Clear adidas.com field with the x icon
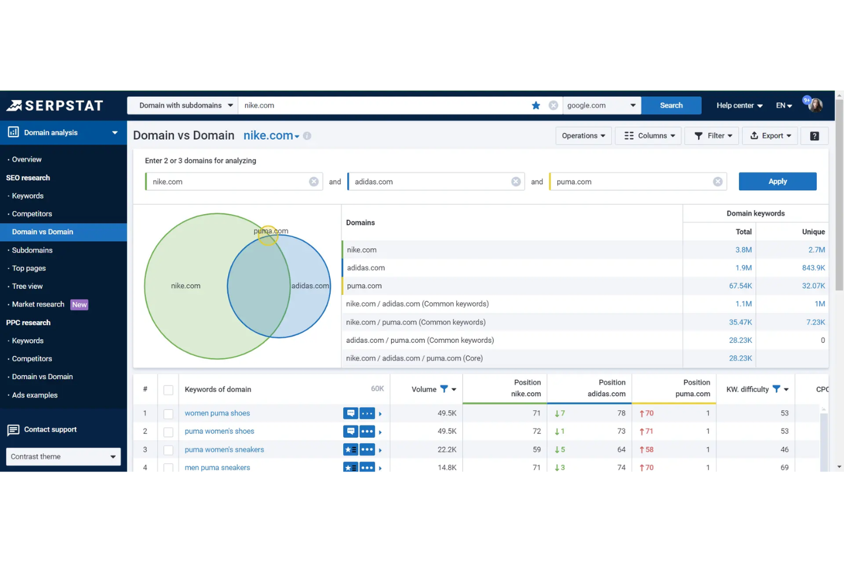The image size is (844, 562). pyautogui.click(x=516, y=181)
